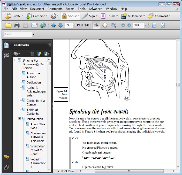Click the Zoom Out minus button
Image resolution: width=182 pixels, height=175 pixels.
[123, 25]
